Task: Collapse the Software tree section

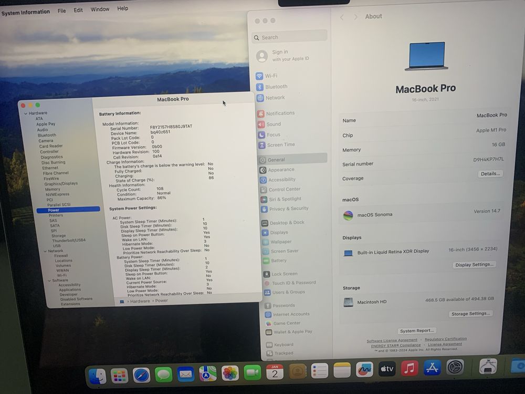Action: [49, 281]
